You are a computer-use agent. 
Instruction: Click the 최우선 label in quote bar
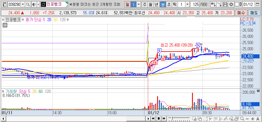[140, 13]
